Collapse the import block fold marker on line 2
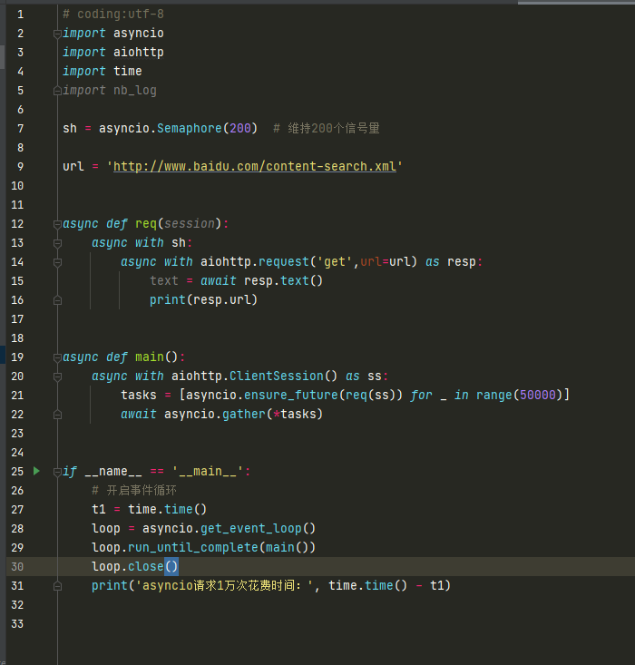This screenshot has height=665, width=635. 58,34
